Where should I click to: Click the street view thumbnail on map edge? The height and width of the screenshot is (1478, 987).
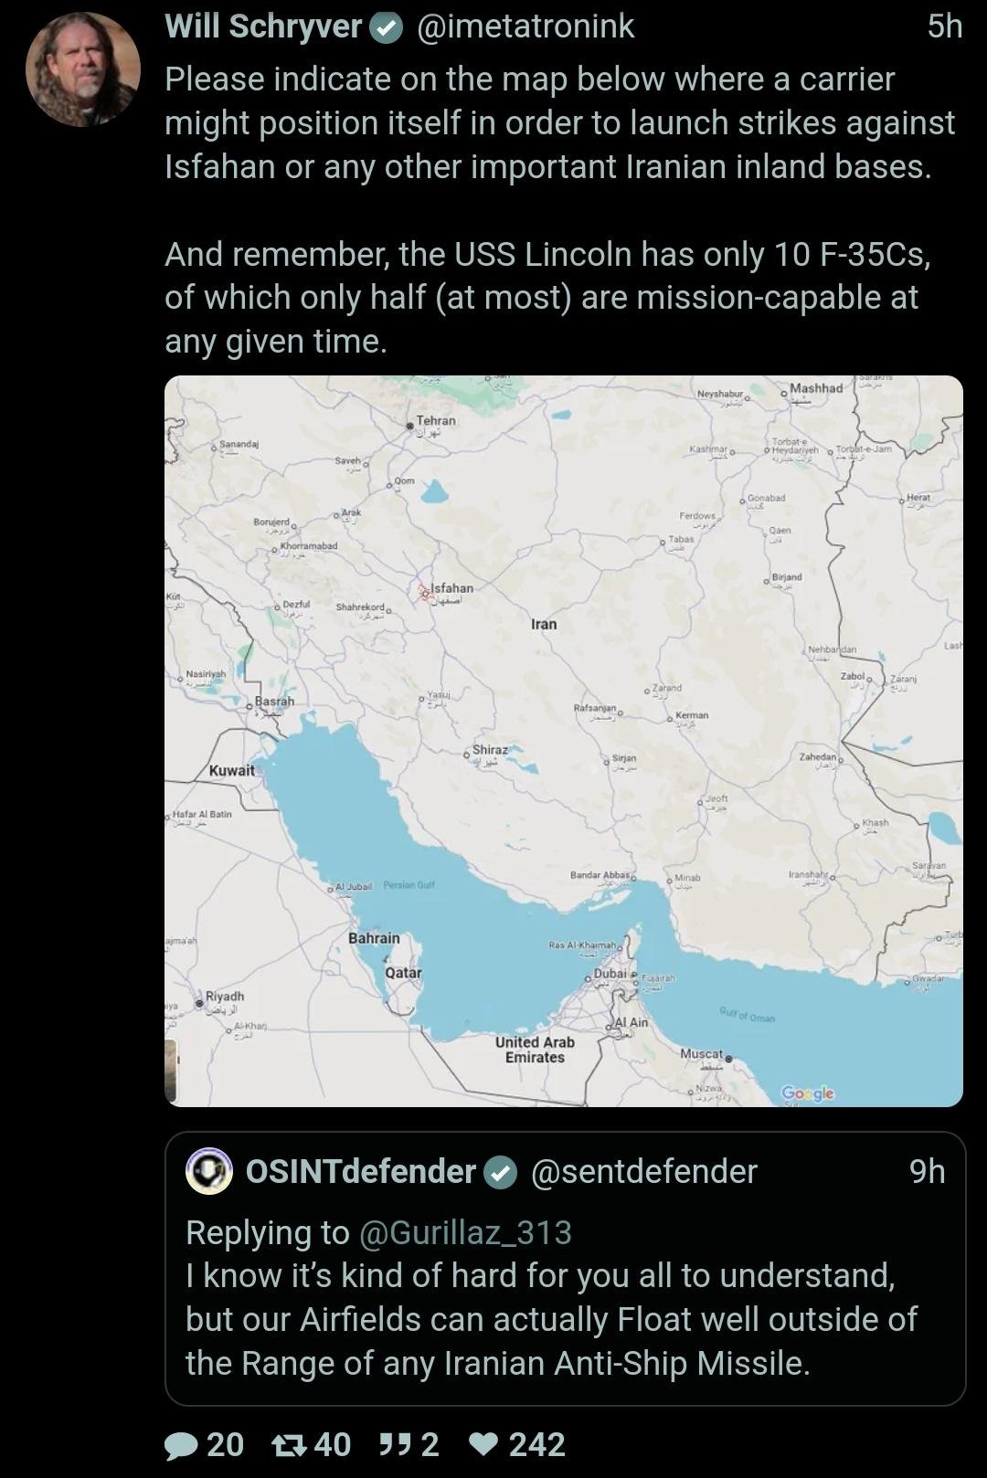point(170,1071)
